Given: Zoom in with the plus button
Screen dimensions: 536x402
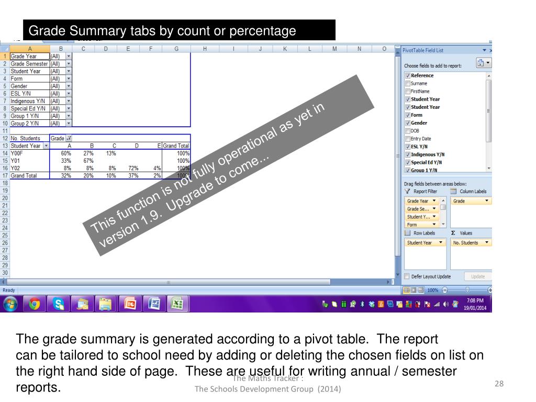Looking at the screenshot, I should point(489,290).
